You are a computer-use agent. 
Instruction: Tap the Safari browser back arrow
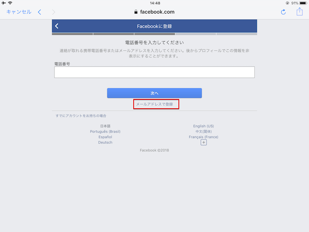39,12
